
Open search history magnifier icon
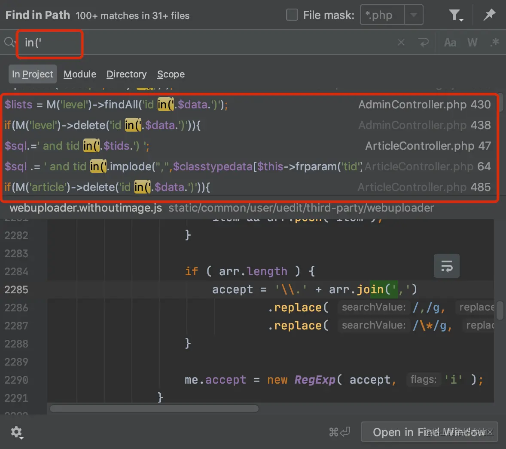(10, 42)
